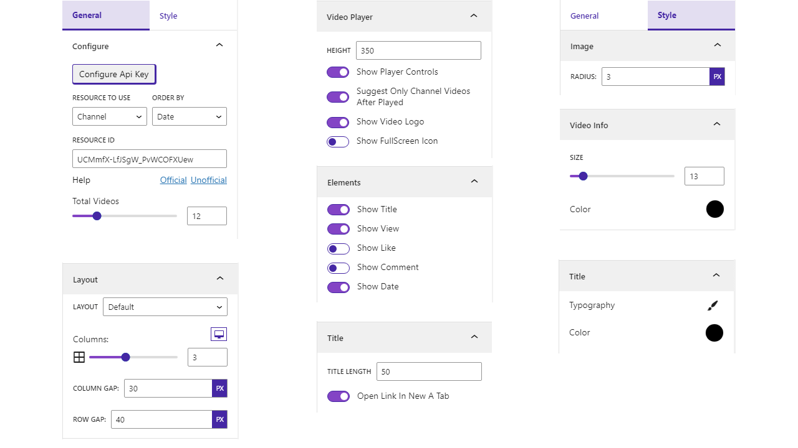Screen dimensions: 798x448
Task: Open the Title color swatch
Action: pyautogui.click(x=714, y=333)
